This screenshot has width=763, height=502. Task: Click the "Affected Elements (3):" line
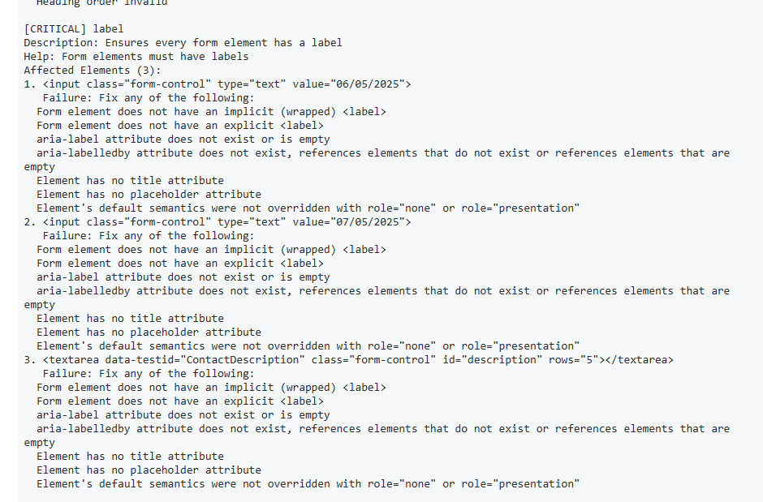93,70
